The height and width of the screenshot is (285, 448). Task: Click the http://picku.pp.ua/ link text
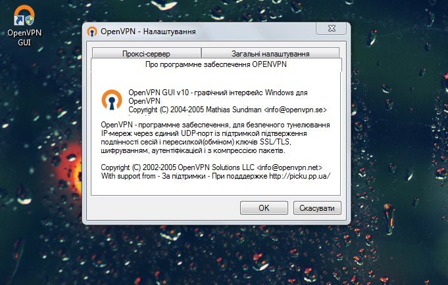click(300, 176)
